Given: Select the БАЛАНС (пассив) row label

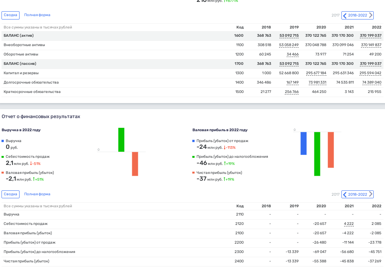Looking at the screenshot, I should [x=20, y=64].
